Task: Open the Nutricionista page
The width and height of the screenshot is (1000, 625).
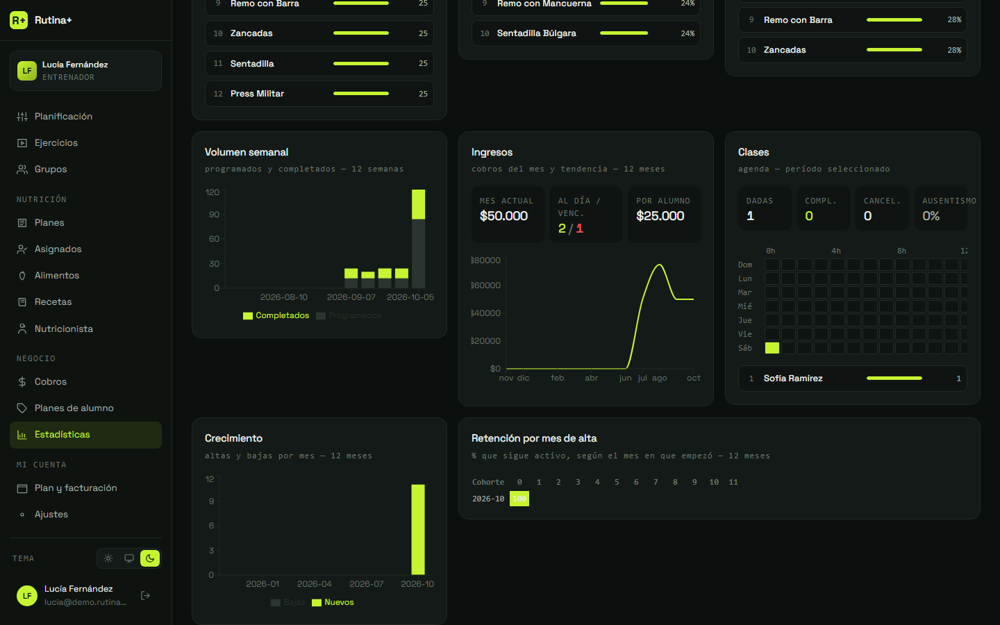Action: coord(85,329)
